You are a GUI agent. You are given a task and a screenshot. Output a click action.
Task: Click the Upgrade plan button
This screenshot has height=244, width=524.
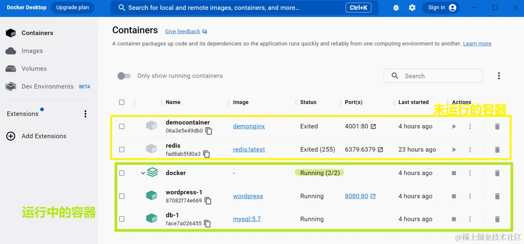pyautogui.click(x=73, y=7)
